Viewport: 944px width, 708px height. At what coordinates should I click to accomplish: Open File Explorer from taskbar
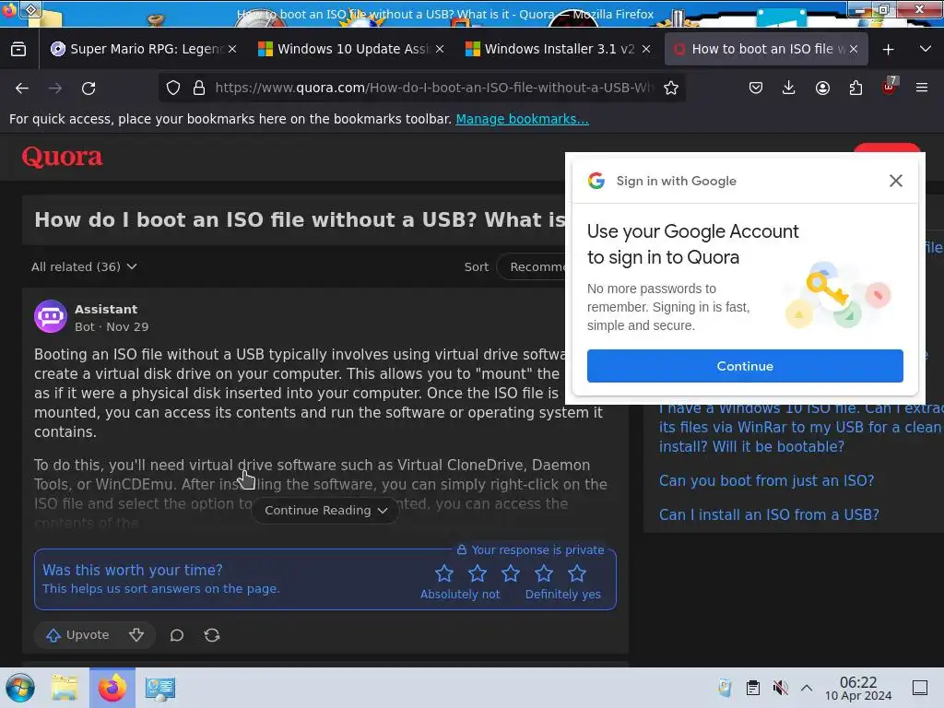(65, 688)
